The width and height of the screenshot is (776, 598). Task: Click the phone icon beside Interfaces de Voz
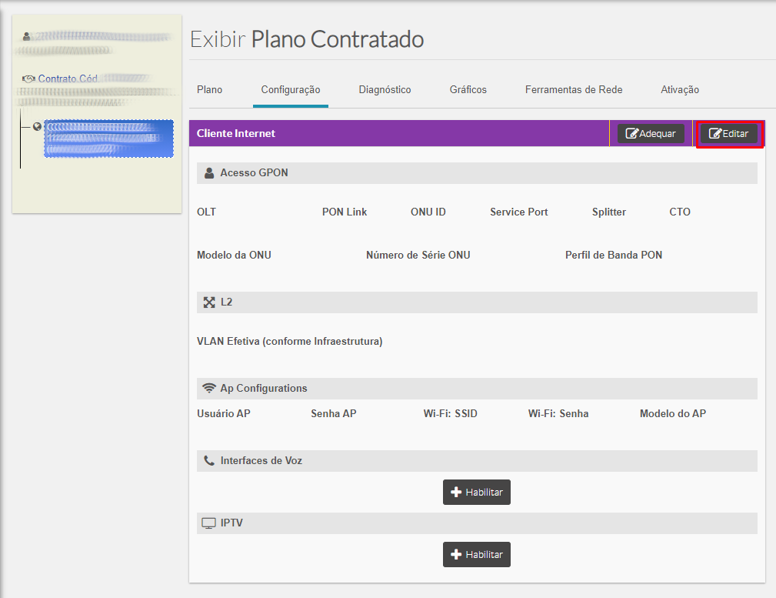coord(209,461)
